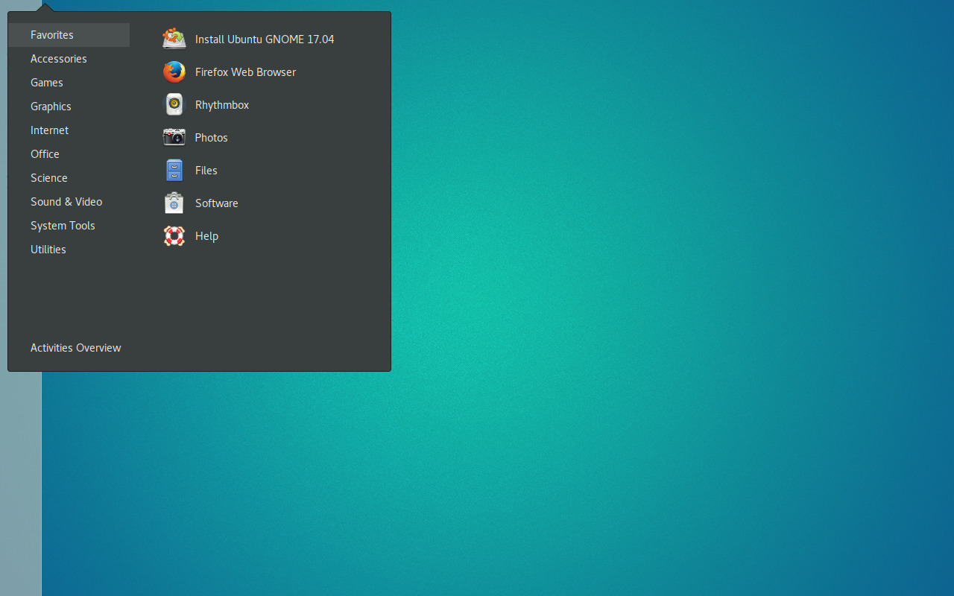This screenshot has width=954, height=596.
Task: Click the Install Ubuntu GNOME 17.04 icon
Action: [174, 39]
